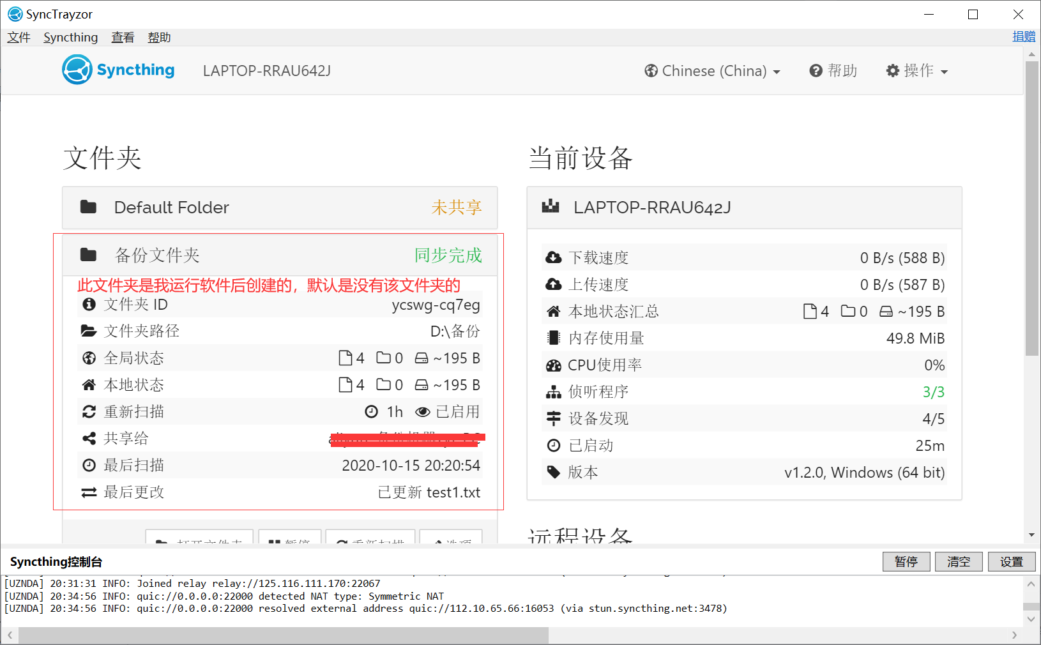
Task: Click the console log line about Symmetric NAT
Action: pyautogui.click(x=224, y=596)
